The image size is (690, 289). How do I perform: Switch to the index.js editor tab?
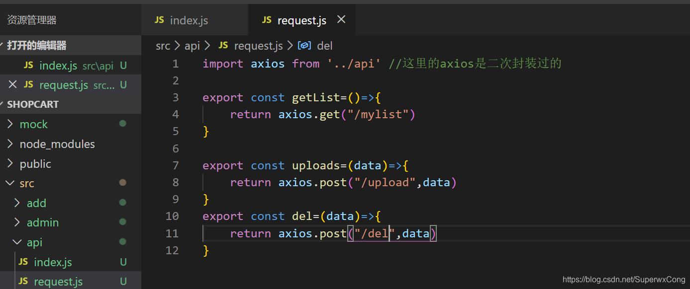point(195,20)
